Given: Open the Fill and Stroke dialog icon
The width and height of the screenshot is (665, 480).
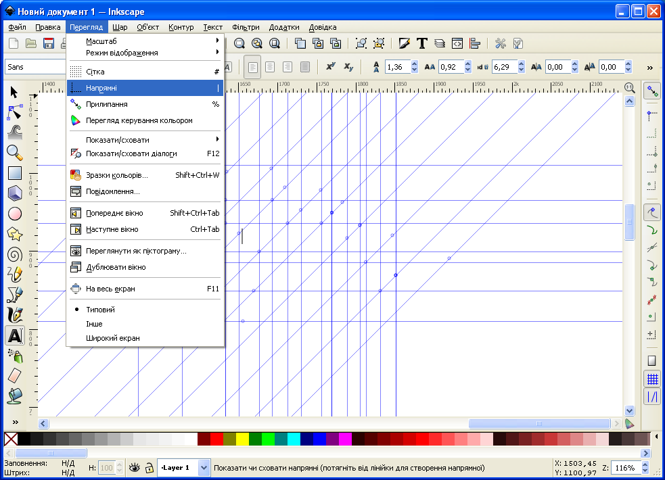Looking at the screenshot, I should pos(404,43).
